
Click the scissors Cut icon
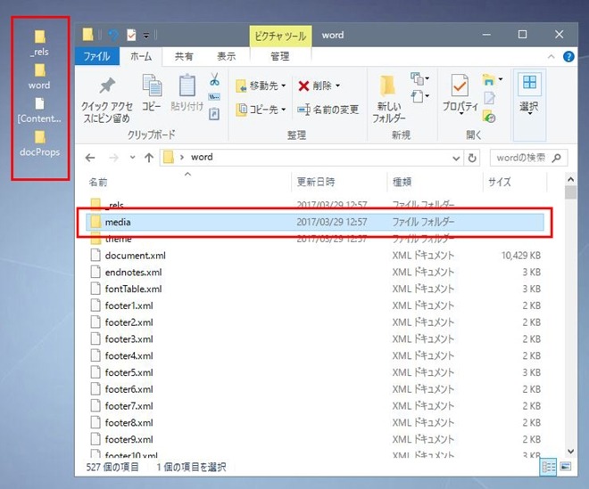(x=214, y=79)
